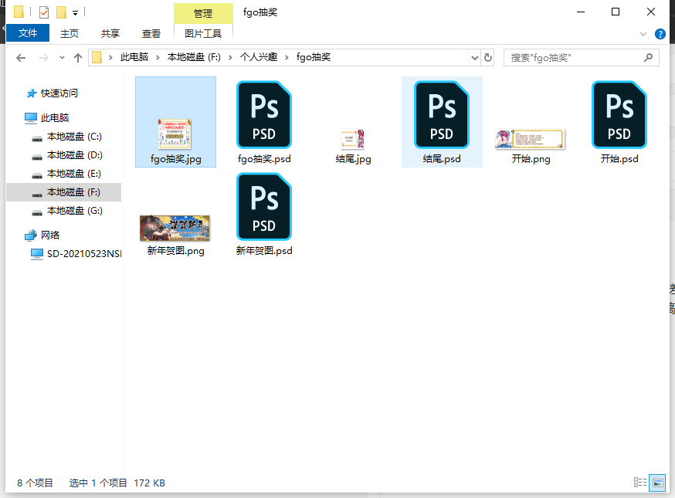Minimize the fgo抽奖 Explorer window
675x498 pixels.
tap(581, 12)
